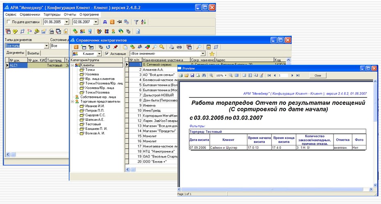Open the 'Торгпреды' menu
This screenshot has height=204, width=381.
click(52, 15)
